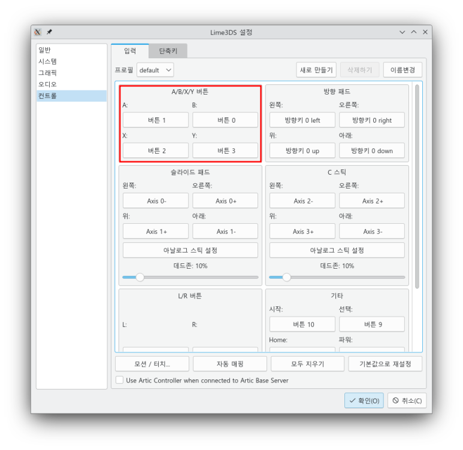Click 슬라이드 패드 아날로그 스틱 설정 button

pyautogui.click(x=190, y=250)
